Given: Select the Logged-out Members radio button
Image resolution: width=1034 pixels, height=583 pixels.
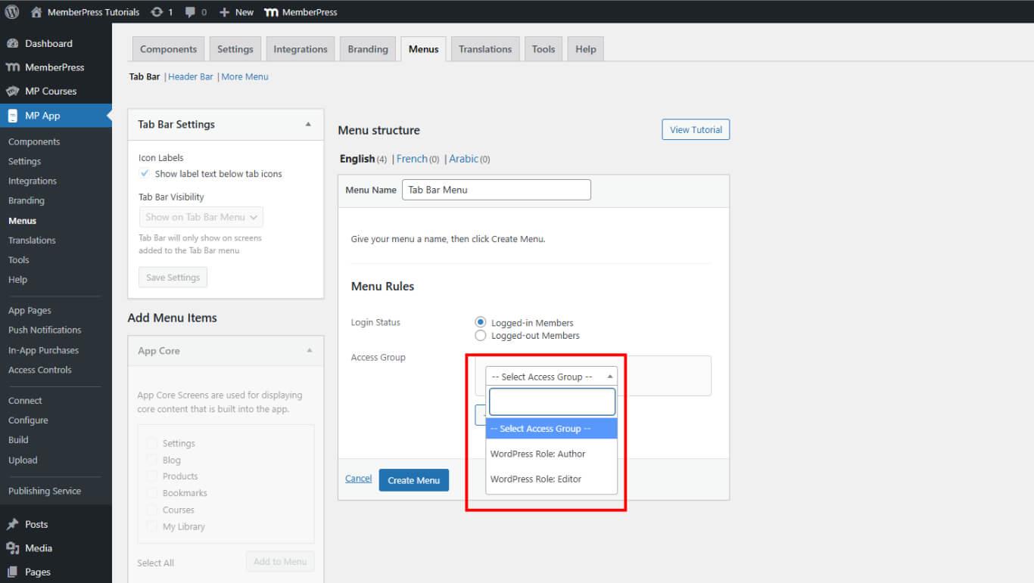Looking at the screenshot, I should (x=480, y=336).
